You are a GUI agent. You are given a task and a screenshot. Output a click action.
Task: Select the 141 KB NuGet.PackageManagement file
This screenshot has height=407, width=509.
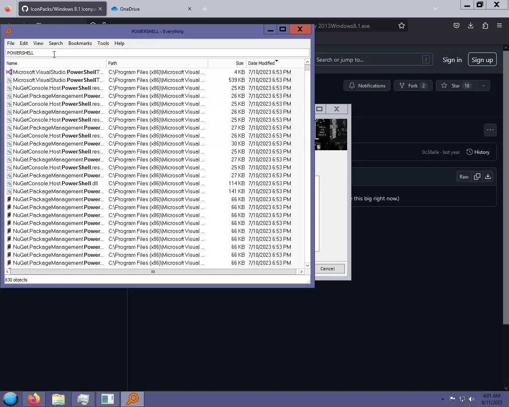(155, 191)
